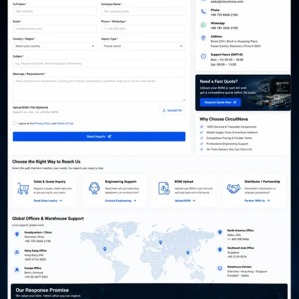This screenshot has height=299, width=299.
Task: Click the address location pin icon
Action: [x=204, y=38]
